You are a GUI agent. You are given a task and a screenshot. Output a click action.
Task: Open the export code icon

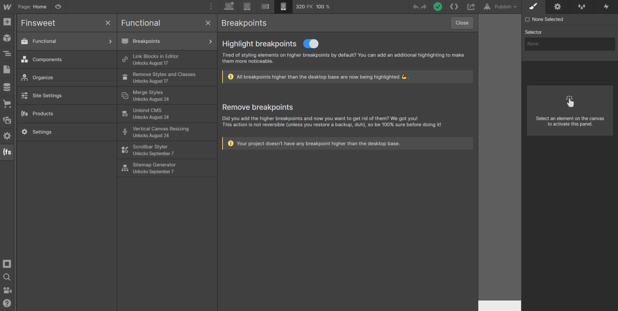(454, 7)
